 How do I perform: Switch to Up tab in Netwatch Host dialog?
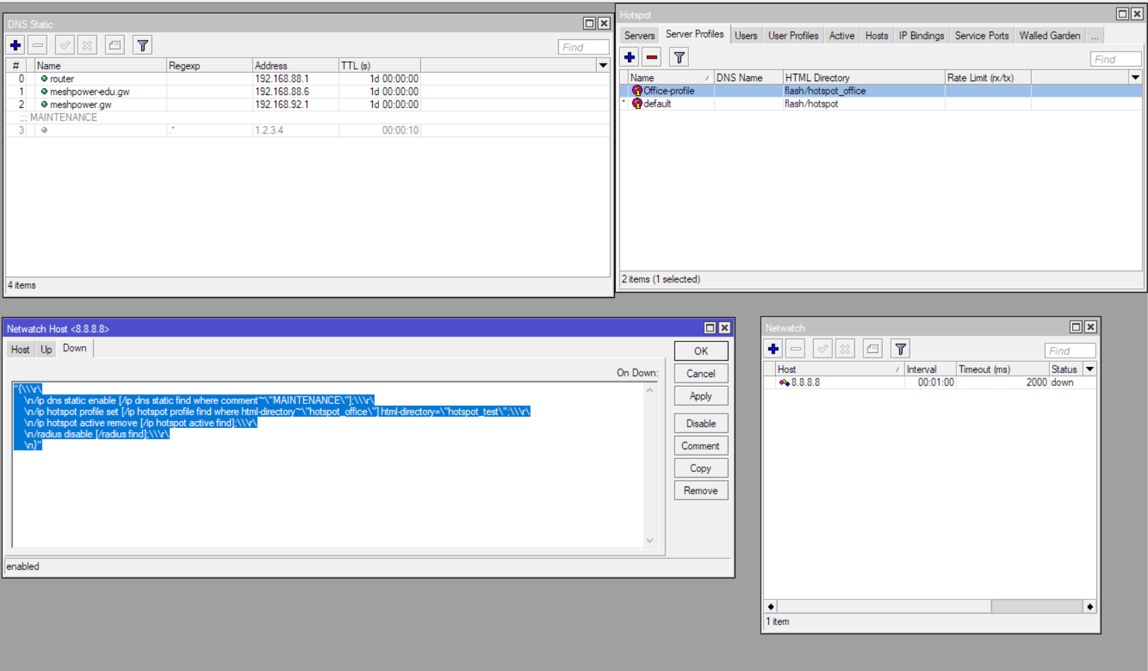coord(46,350)
